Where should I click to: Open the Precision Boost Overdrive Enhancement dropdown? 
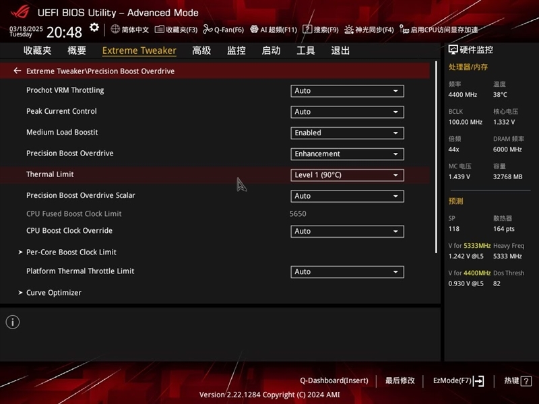click(347, 154)
